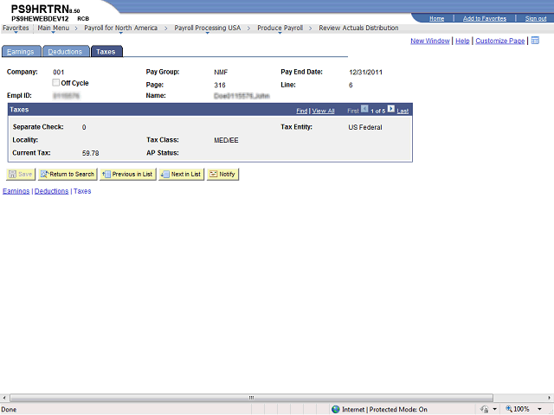554x415 pixels.
Task: Expand Payroll Processing USA breadcrumb menu
Action: click(x=208, y=28)
